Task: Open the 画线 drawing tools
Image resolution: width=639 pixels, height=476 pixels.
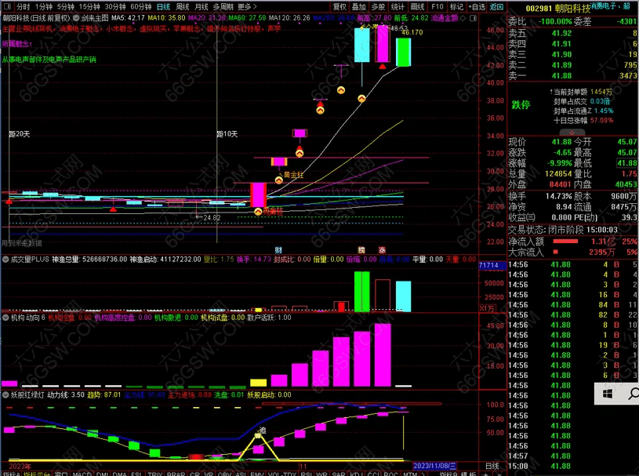Action: (x=417, y=6)
